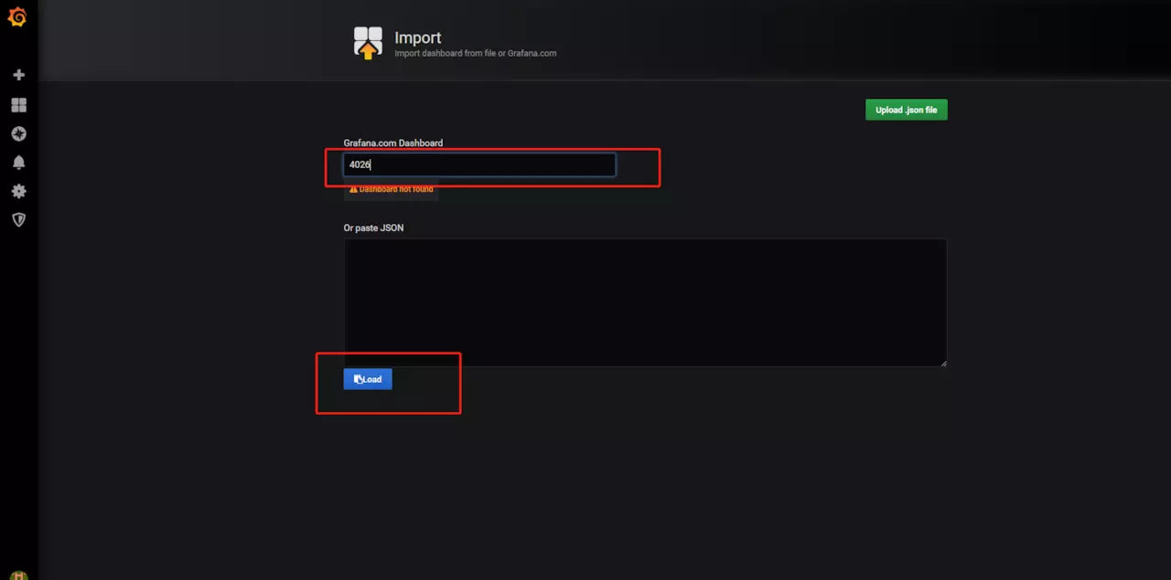Open the Explore compass icon
This screenshot has height=580, width=1171.
18,133
